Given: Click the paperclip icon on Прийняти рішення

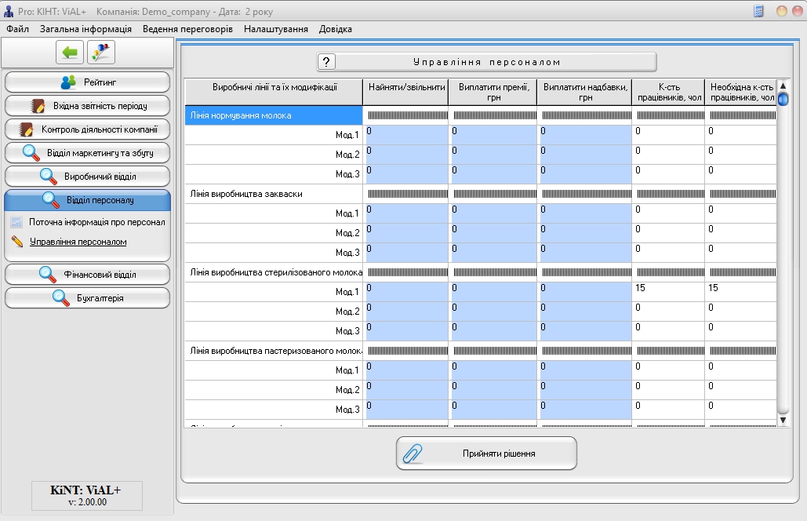Looking at the screenshot, I should (x=413, y=454).
